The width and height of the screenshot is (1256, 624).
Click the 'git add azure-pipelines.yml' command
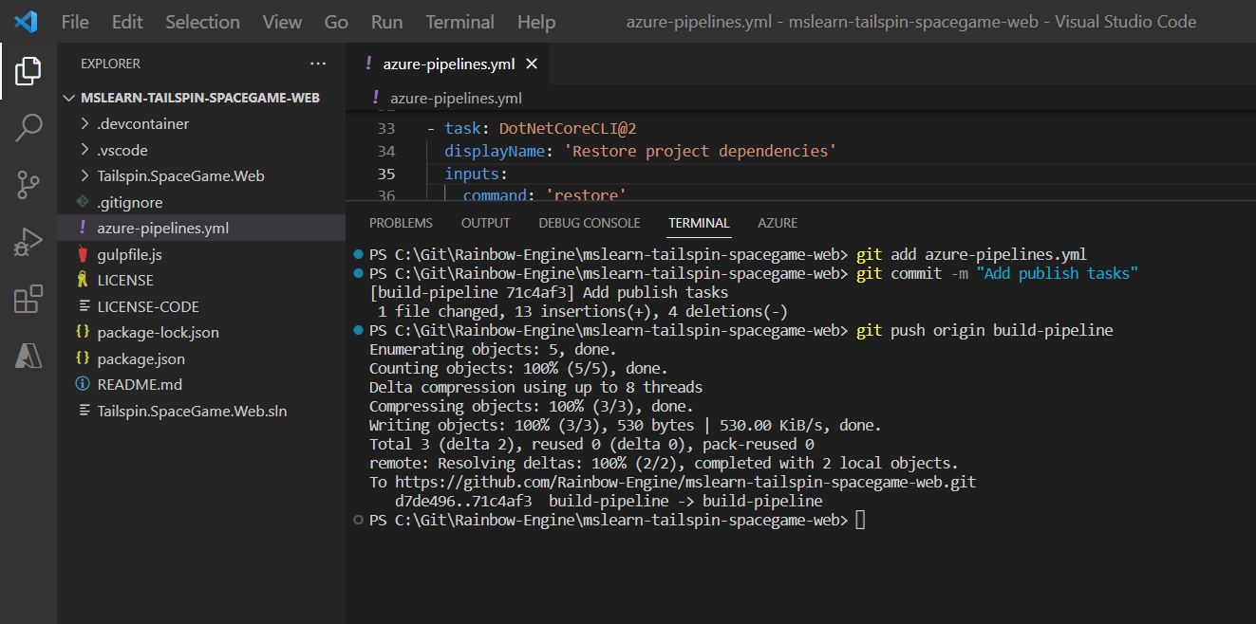[x=971, y=254]
